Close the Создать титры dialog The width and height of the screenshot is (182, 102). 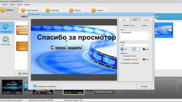click(153, 14)
